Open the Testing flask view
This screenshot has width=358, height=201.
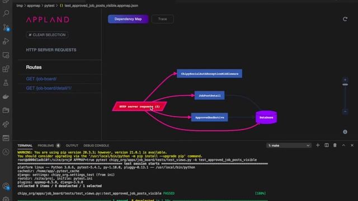pyautogui.click(x=6, y=83)
